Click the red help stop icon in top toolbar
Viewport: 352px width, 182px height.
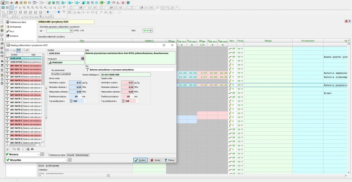point(123,3)
